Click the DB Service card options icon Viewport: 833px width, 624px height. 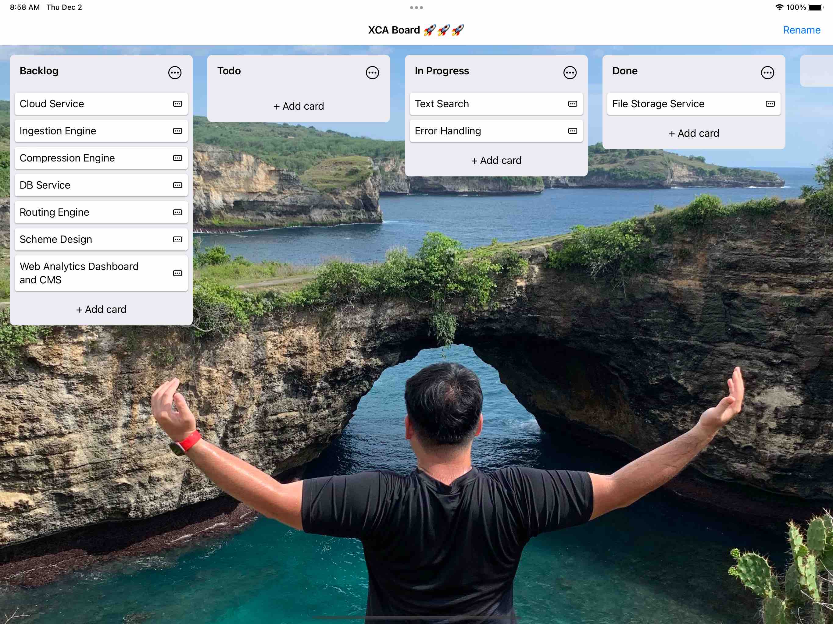[177, 185]
